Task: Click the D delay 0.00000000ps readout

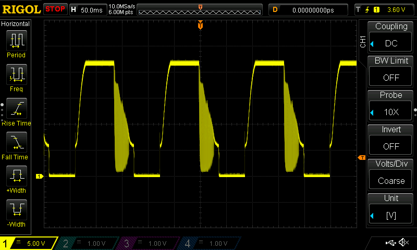Action: click(308, 10)
